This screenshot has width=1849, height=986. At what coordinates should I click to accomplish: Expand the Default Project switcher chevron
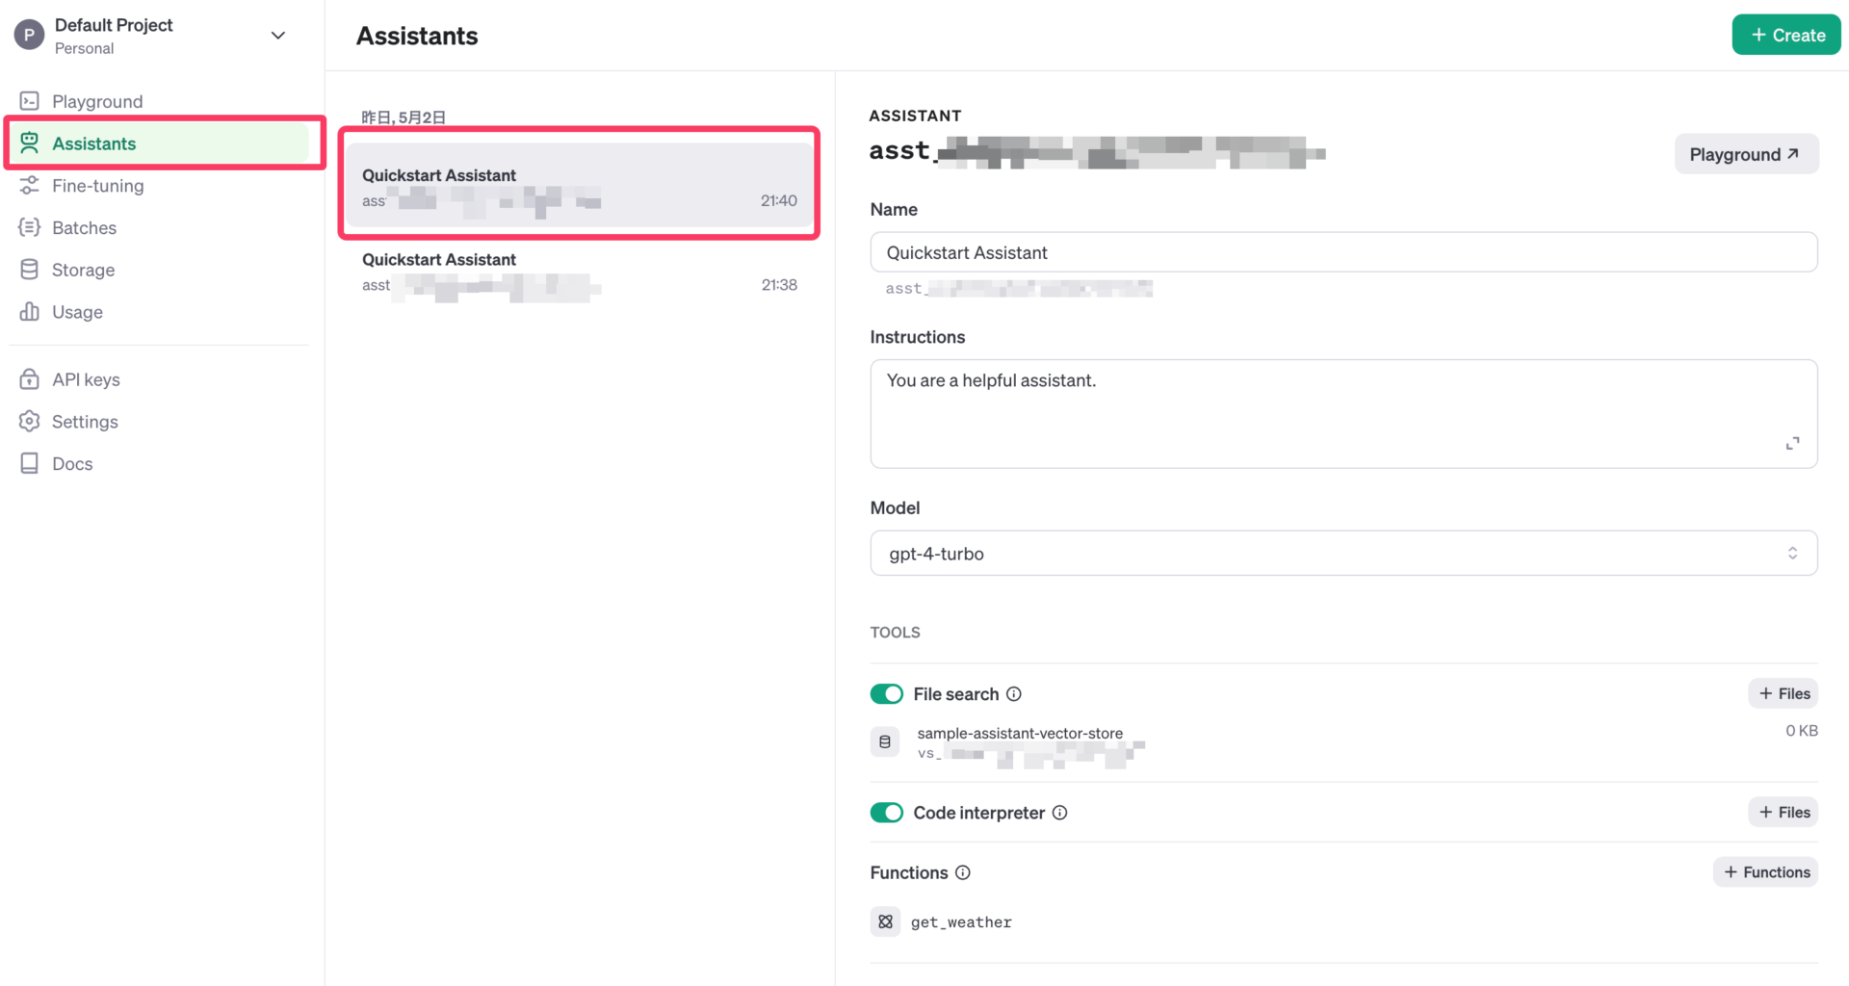pos(278,36)
